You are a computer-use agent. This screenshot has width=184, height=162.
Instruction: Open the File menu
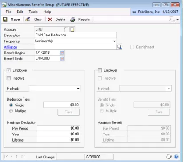(8, 12)
